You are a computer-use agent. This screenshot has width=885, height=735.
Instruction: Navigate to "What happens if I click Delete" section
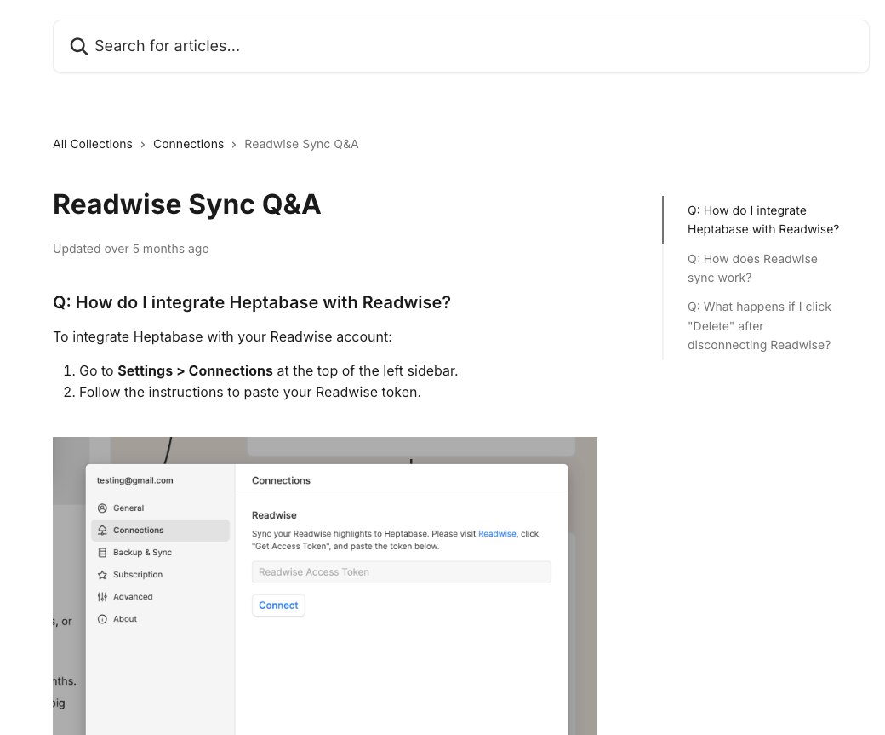759,325
